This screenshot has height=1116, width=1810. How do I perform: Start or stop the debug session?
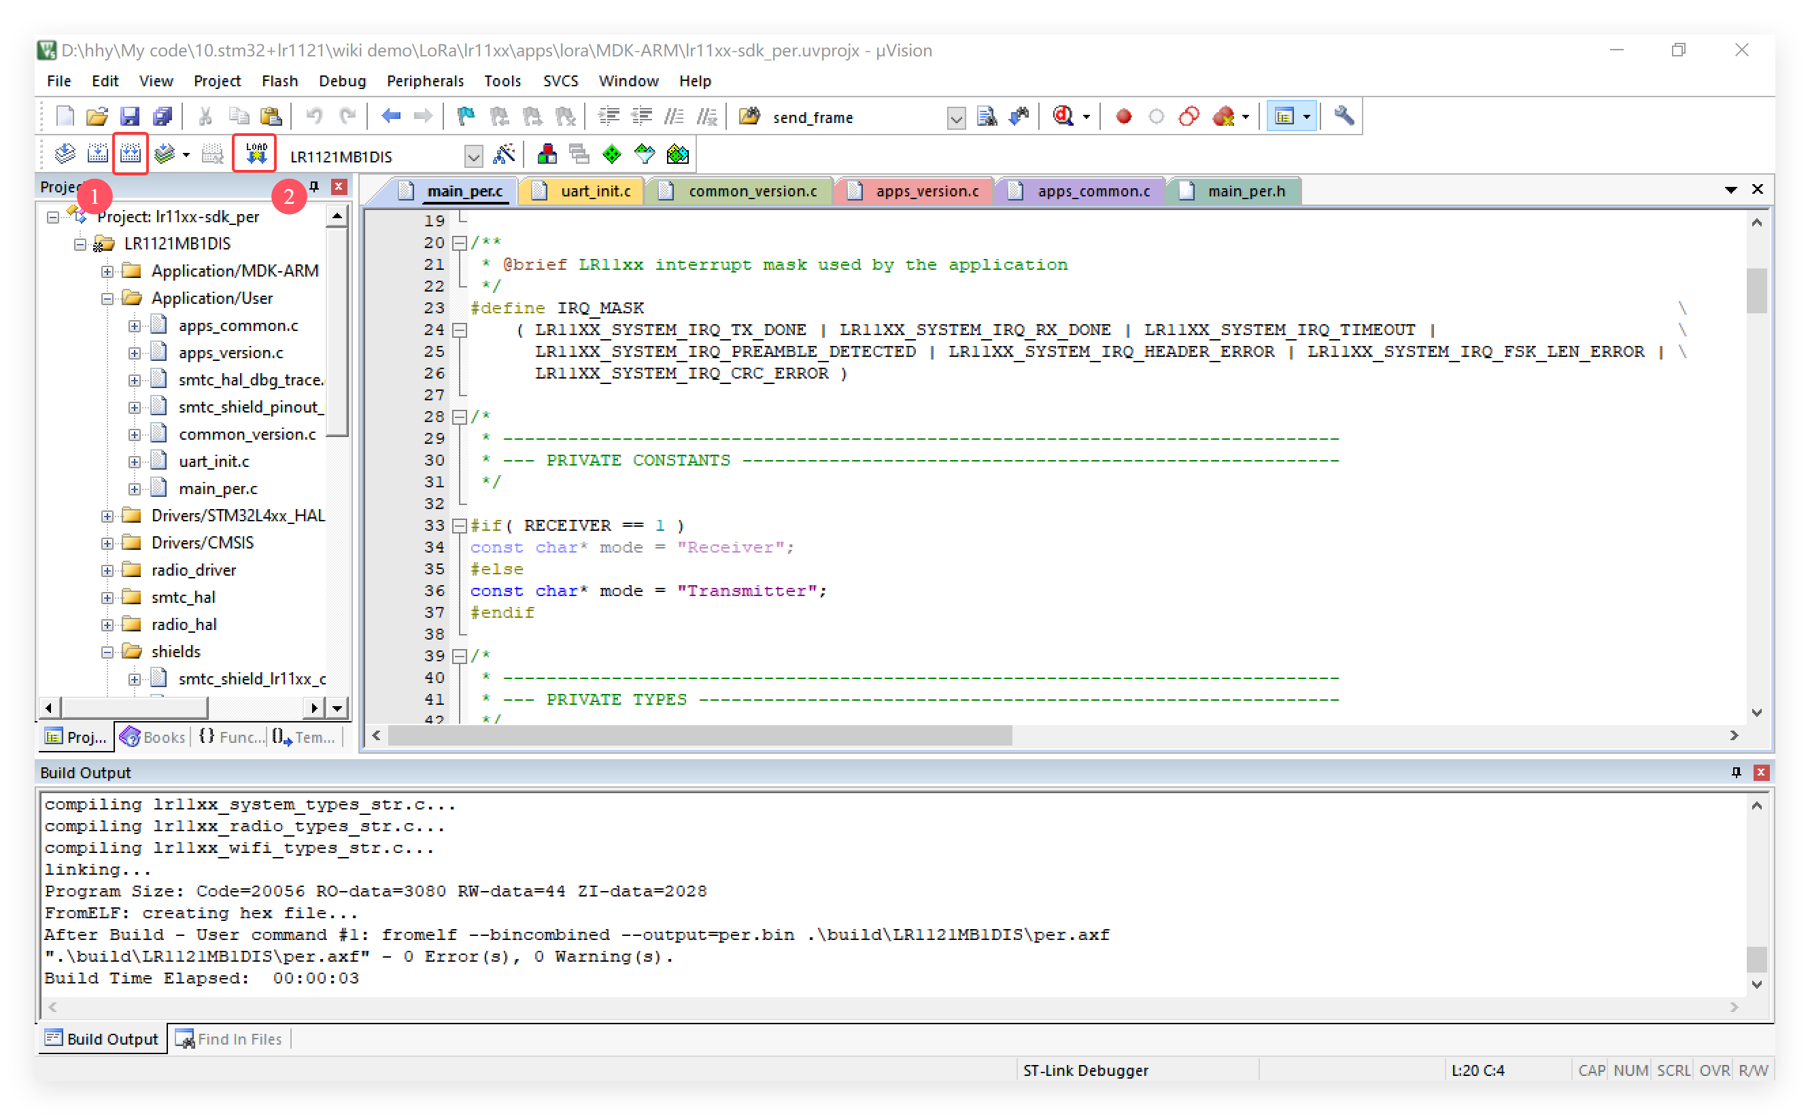pos(1063,116)
